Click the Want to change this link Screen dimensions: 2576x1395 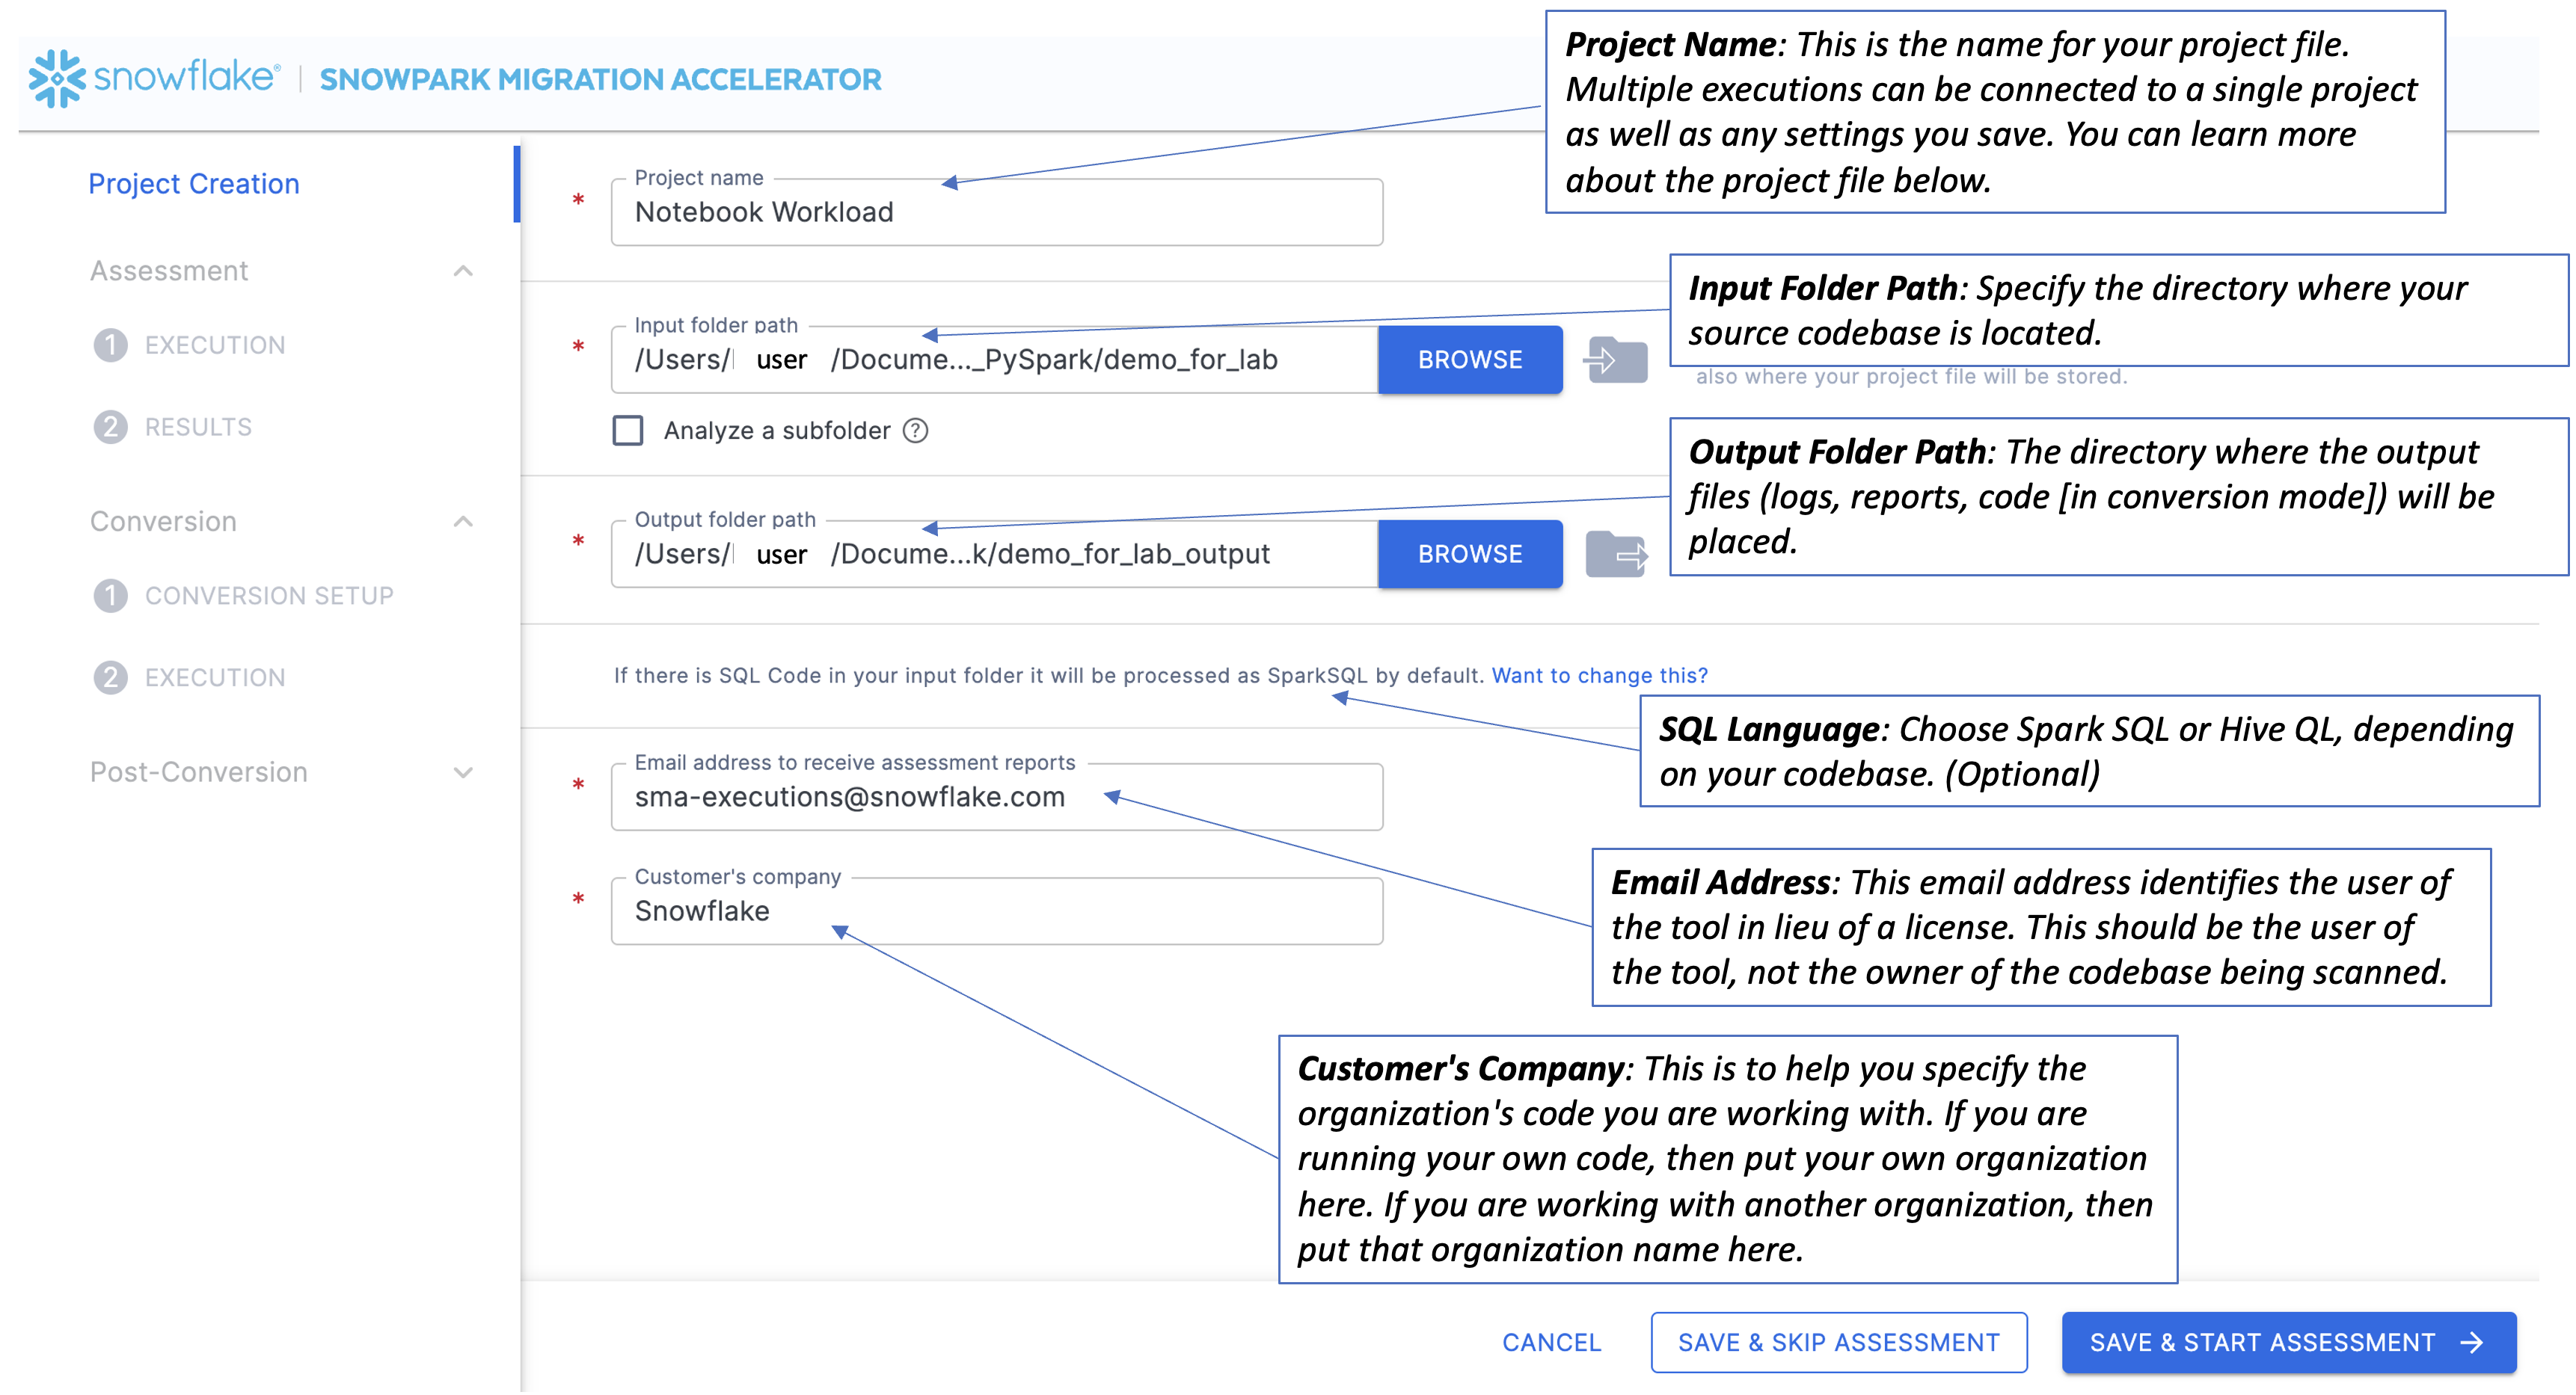coord(1598,674)
